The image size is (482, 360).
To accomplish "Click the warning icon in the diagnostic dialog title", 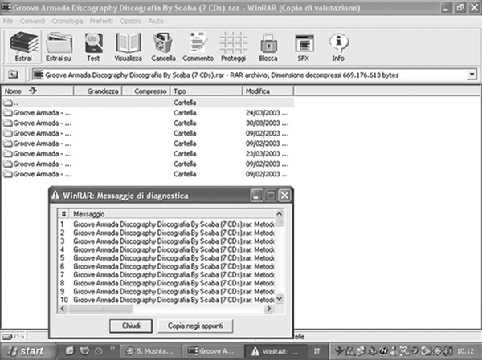I will tap(55, 195).
